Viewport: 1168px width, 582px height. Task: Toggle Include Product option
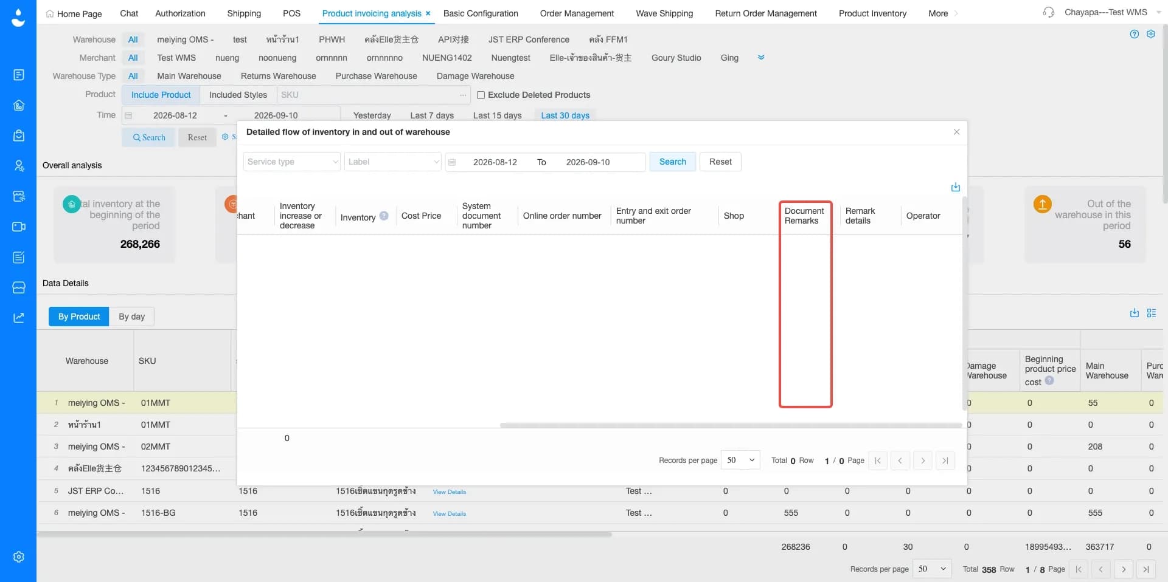pyautogui.click(x=161, y=95)
